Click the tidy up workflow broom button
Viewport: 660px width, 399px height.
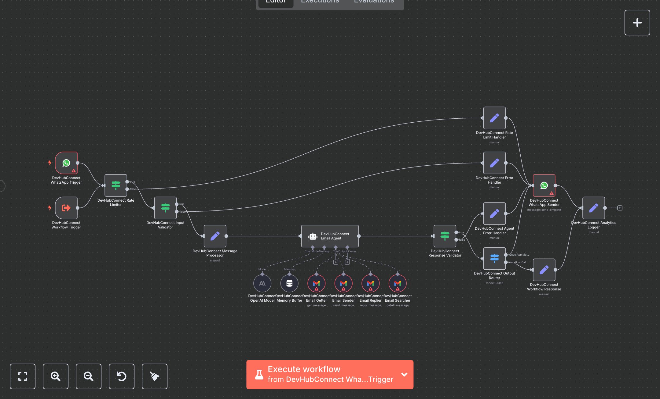(x=155, y=376)
